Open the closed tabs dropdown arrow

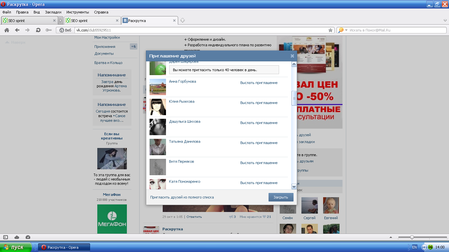(445, 20)
